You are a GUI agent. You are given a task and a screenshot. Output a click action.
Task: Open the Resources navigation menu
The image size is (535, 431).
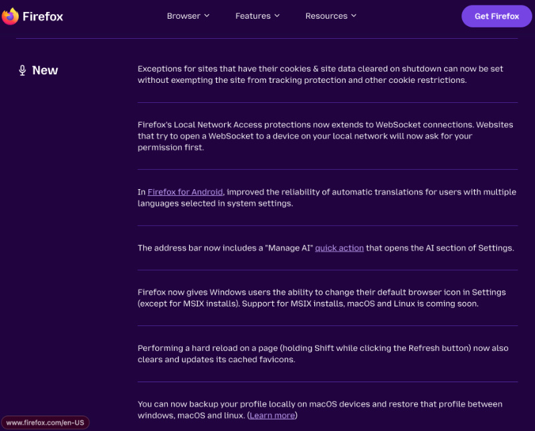coord(330,16)
